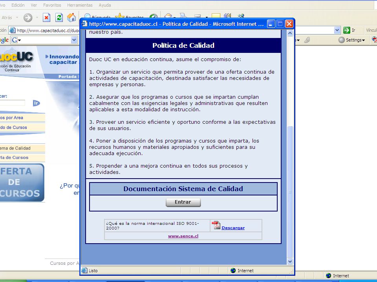Click the Research books icon in the toolbar
The width and height of the screenshot is (377, 282).
[227, 16]
